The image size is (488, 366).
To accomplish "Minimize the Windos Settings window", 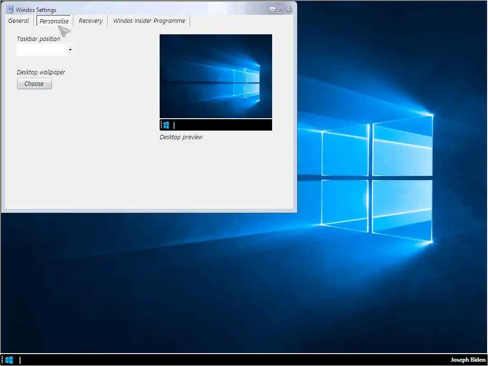I will (272, 10).
